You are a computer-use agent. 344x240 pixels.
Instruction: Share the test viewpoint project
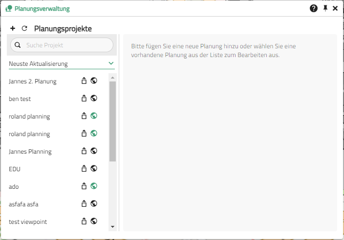click(84, 221)
